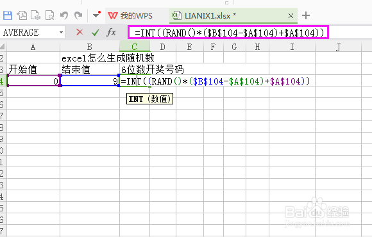
Task: Open quick access toolbar dropdown arrow
Action: point(96,15)
